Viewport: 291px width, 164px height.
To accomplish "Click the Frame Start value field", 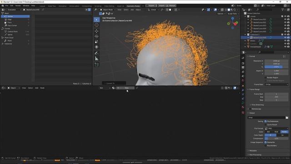I will (276, 94).
